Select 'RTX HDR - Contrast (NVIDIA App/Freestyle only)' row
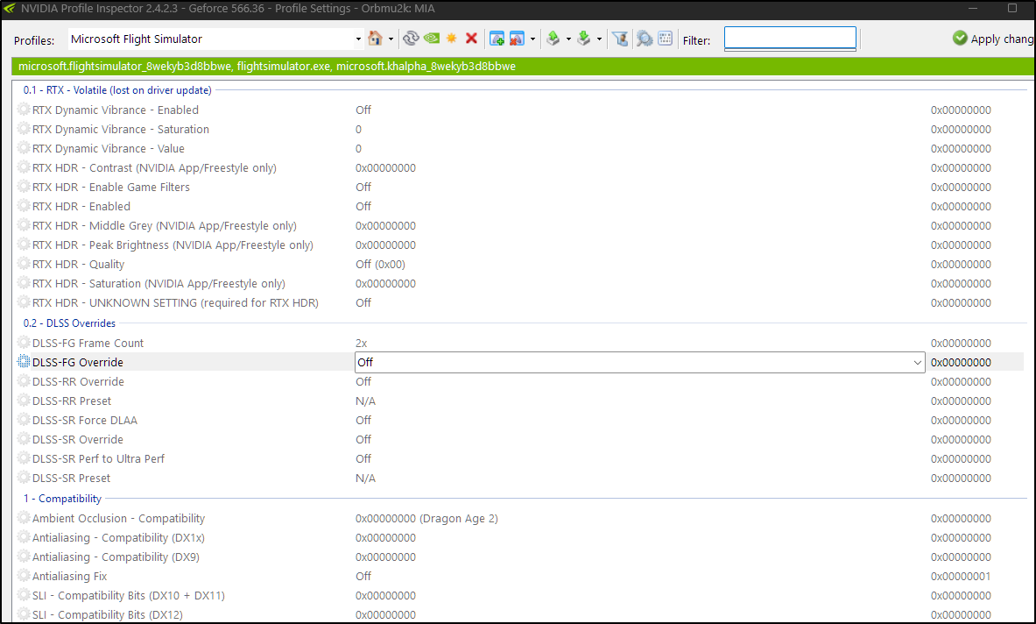The width and height of the screenshot is (1036, 624). tap(518, 168)
